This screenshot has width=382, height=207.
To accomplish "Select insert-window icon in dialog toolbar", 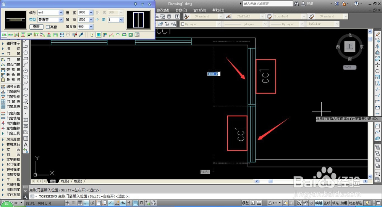I will point(99,35).
